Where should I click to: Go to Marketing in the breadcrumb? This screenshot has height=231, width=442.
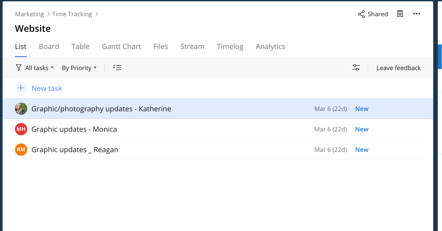30,14
